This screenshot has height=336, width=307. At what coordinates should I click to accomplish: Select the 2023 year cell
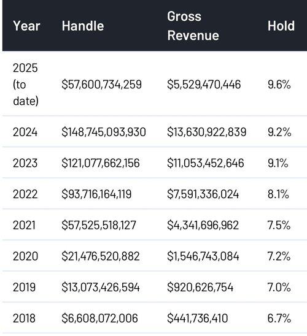[x=25, y=163]
